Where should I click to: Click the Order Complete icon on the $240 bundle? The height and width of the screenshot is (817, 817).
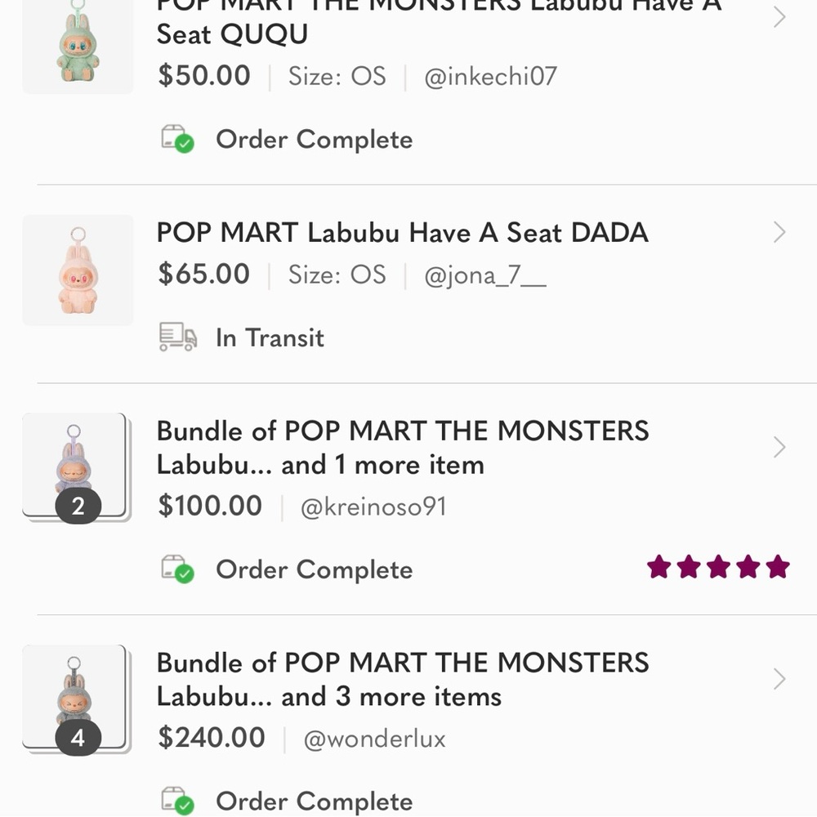coord(176,801)
